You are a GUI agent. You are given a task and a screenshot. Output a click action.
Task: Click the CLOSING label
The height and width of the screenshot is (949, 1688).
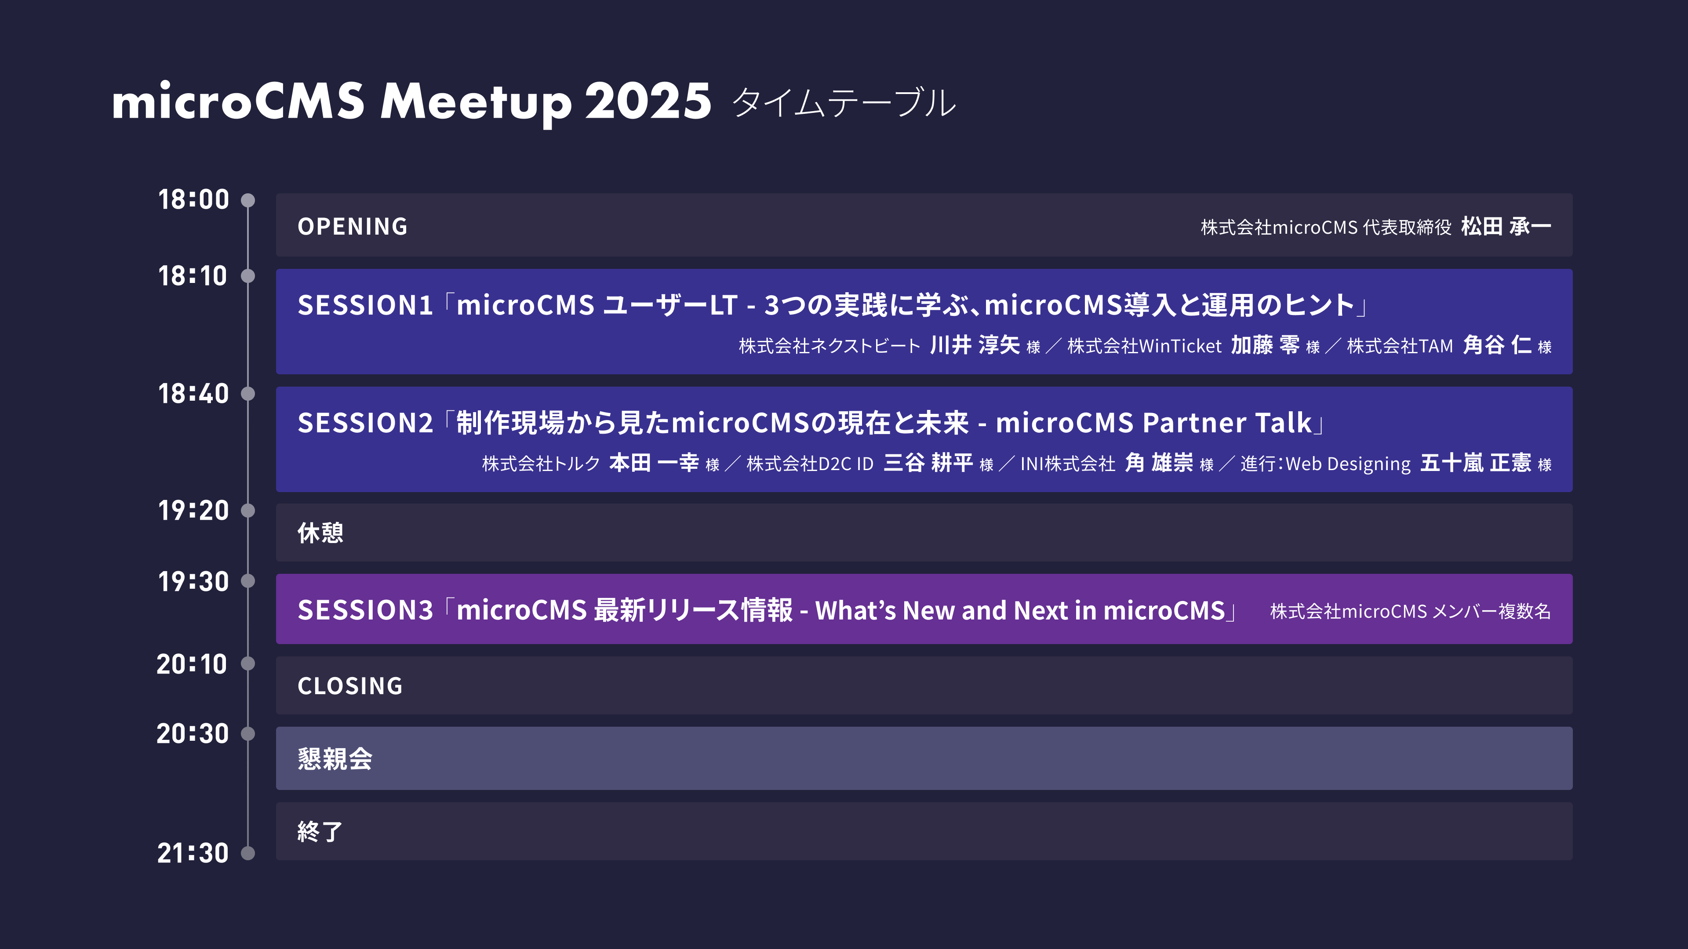(x=350, y=686)
